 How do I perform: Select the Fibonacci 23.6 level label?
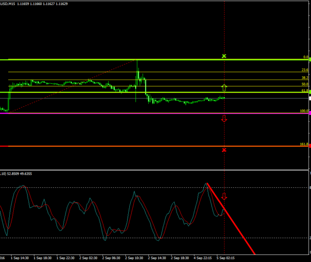305,70
